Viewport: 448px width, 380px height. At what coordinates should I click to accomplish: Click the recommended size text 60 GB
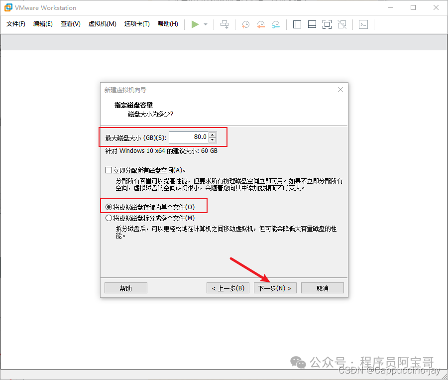point(209,151)
